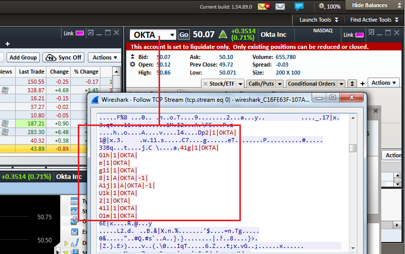This screenshot has height=254, width=405.
Task: Collapse quote details arrow beside Bid
Action: tap(132, 56)
